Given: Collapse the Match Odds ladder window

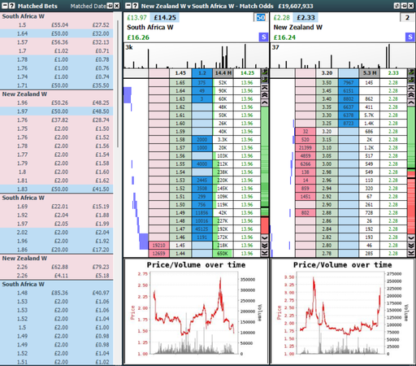Looking at the screenshot, I should tap(128, 6).
